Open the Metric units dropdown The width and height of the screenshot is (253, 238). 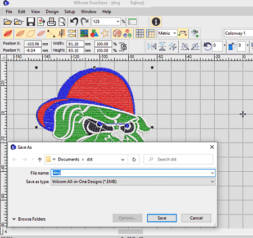coord(174,33)
